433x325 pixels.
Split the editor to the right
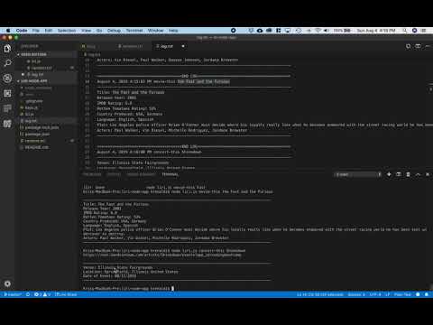pyautogui.click(x=418, y=46)
